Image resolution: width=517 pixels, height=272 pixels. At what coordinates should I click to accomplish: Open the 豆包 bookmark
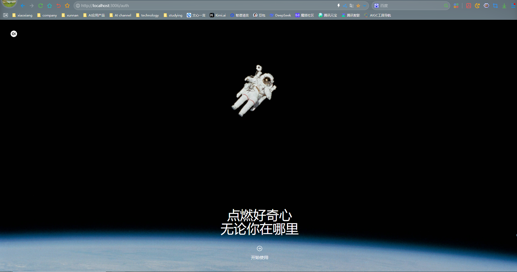tap(259, 15)
